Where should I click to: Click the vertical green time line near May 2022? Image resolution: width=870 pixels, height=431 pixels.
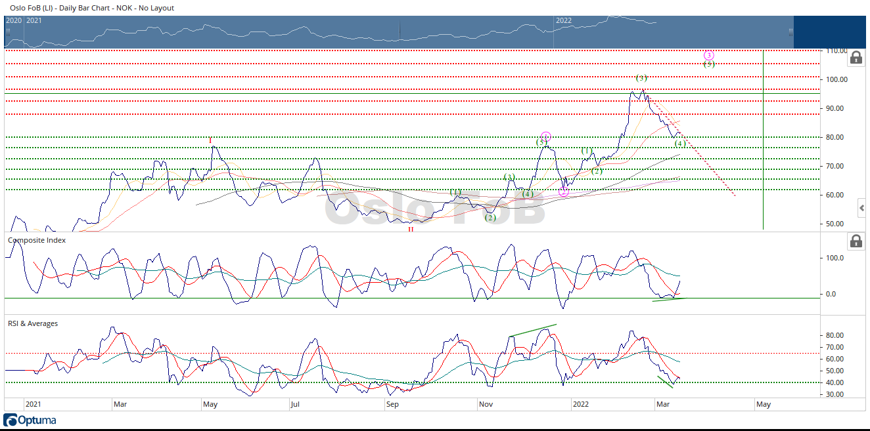click(763, 139)
